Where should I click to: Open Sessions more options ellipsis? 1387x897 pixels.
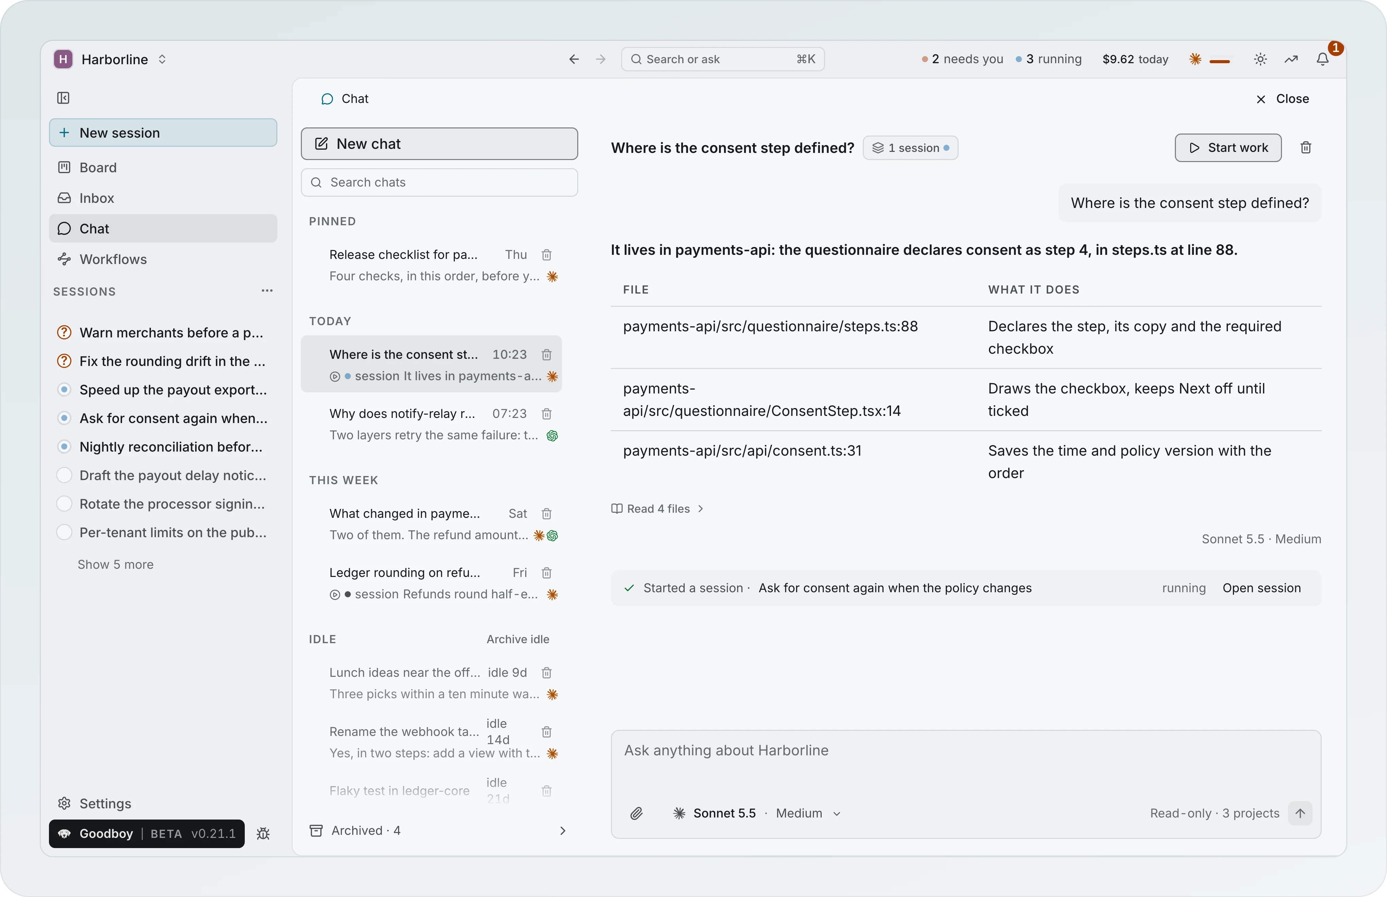pos(267,291)
